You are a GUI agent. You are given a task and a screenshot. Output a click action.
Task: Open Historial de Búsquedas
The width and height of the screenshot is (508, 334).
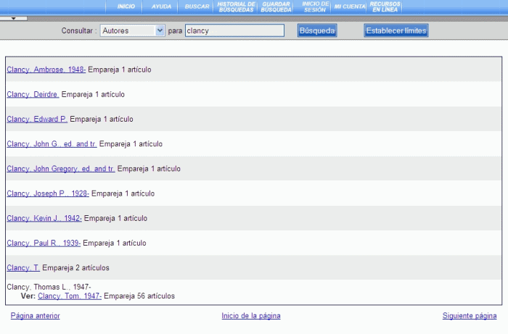point(236,7)
